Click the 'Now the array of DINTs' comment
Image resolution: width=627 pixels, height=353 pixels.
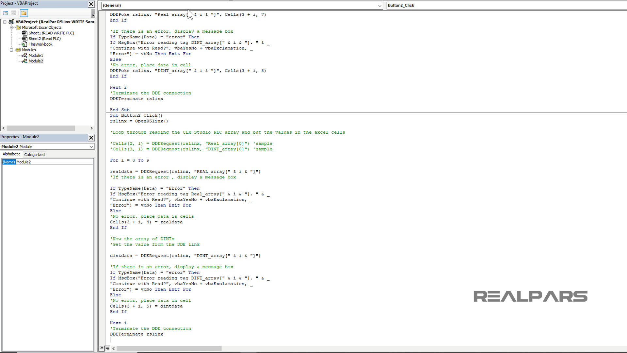142,239
